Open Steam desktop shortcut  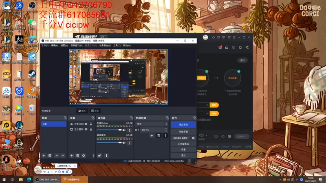tap(32, 76)
